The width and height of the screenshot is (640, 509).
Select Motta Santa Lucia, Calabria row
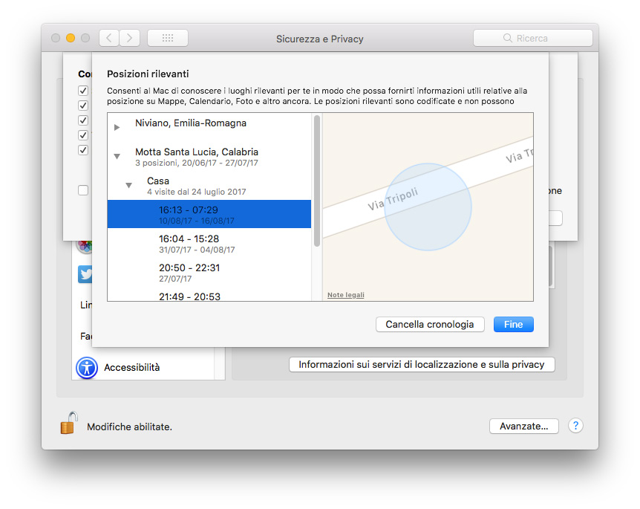click(209, 157)
